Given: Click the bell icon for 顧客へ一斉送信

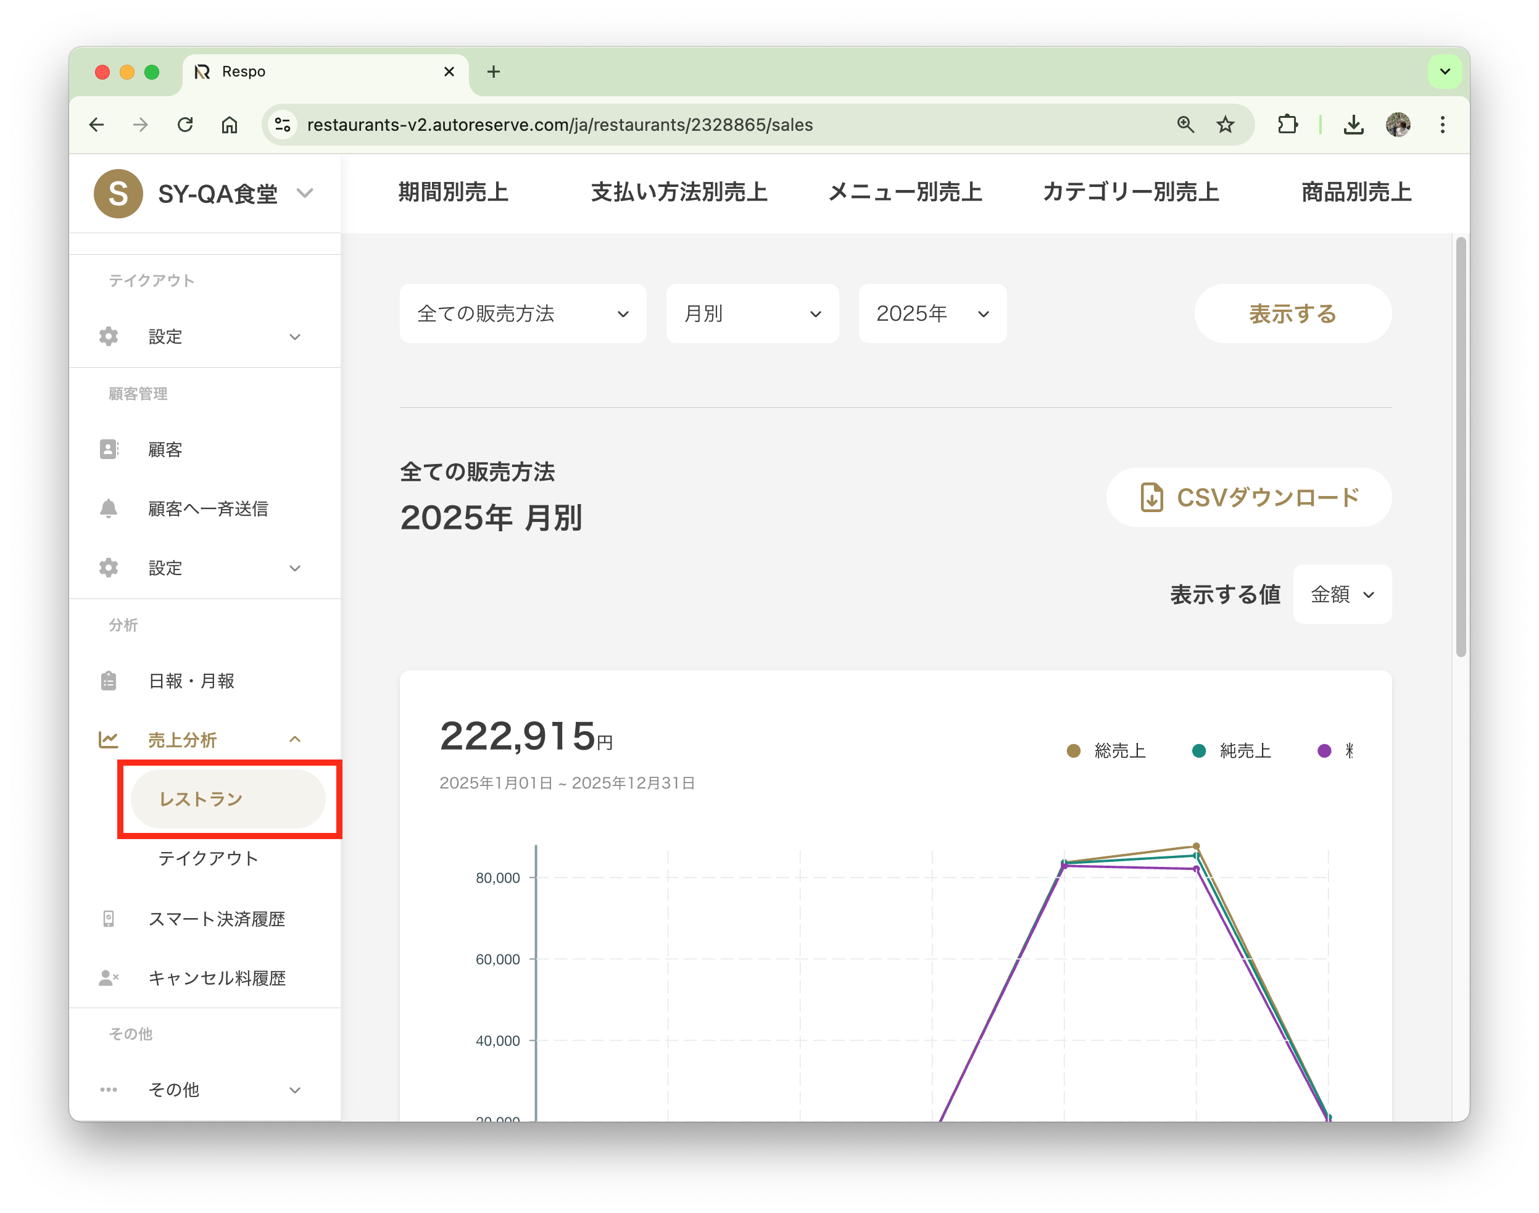Looking at the screenshot, I should 109,508.
